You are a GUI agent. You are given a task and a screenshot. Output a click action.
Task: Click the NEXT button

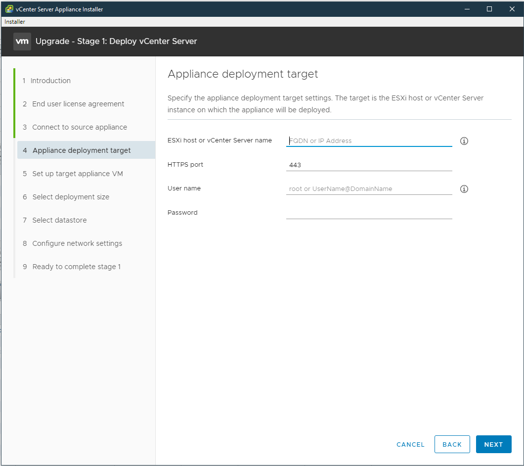pyautogui.click(x=493, y=444)
